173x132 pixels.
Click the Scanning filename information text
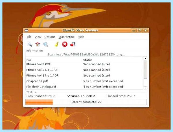click(86, 55)
